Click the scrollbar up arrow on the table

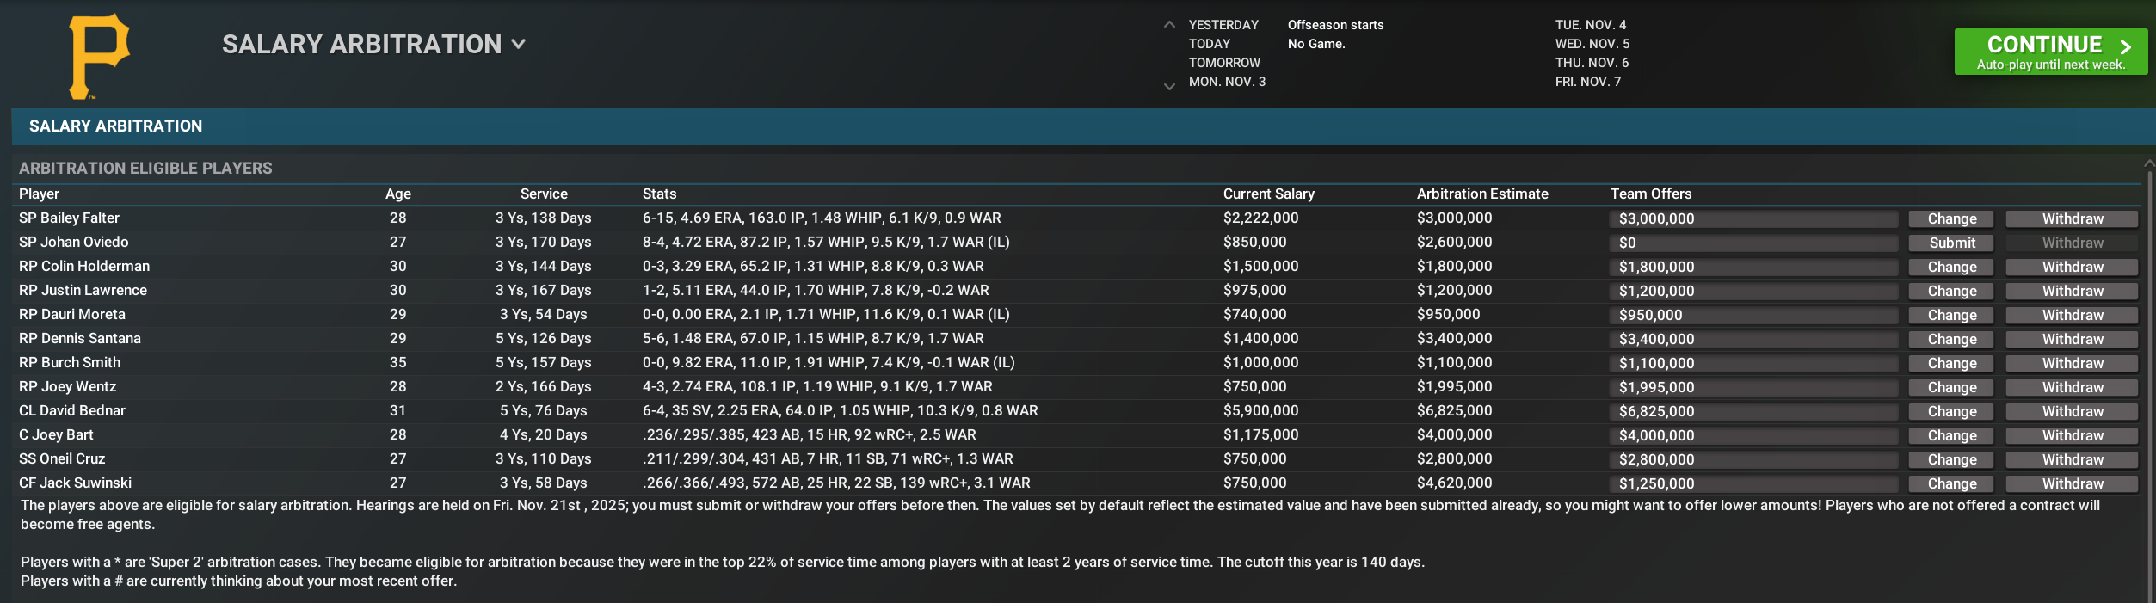coord(2148,163)
